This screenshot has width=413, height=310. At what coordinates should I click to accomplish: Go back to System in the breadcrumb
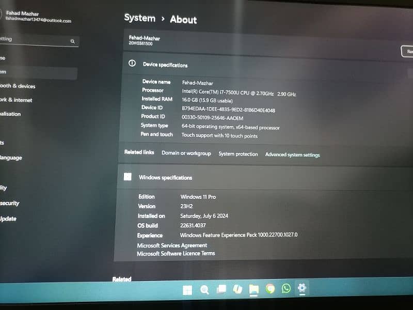tap(139, 18)
